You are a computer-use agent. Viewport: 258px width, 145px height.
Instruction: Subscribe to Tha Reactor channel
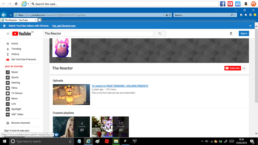pos(233,68)
